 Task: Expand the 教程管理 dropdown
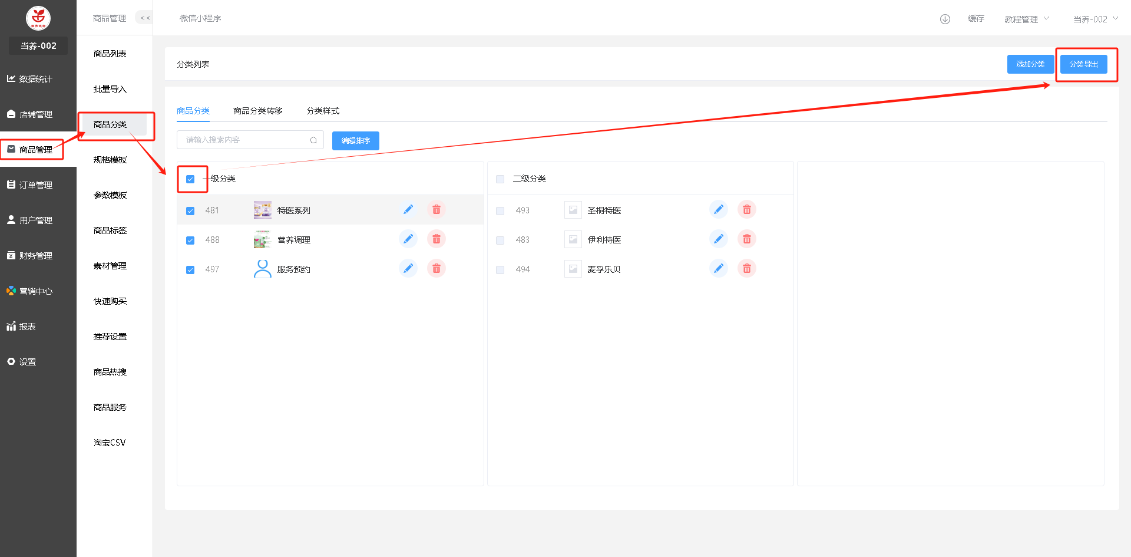pos(1026,19)
